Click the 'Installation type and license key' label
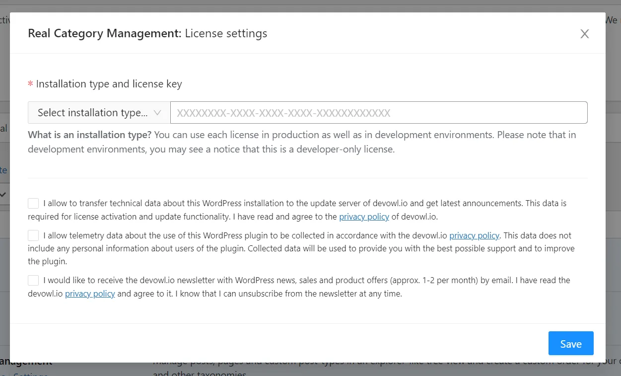The width and height of the screenshot is (621, 376). [x=109, y=84]
